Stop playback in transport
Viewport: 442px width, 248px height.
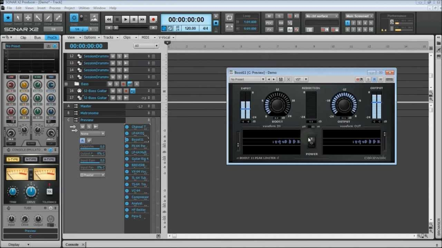[x=117, y=20]
